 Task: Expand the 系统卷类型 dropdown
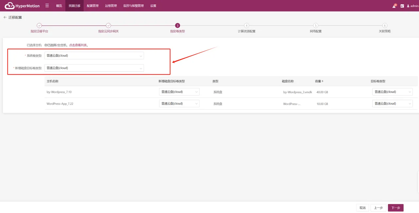(x=94, y=56)
